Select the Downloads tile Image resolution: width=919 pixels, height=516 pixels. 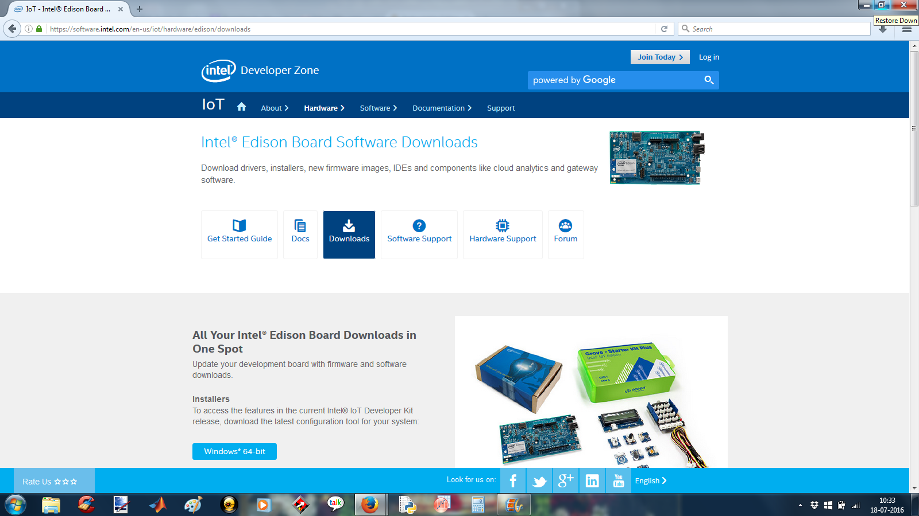[x=349, y=234]
